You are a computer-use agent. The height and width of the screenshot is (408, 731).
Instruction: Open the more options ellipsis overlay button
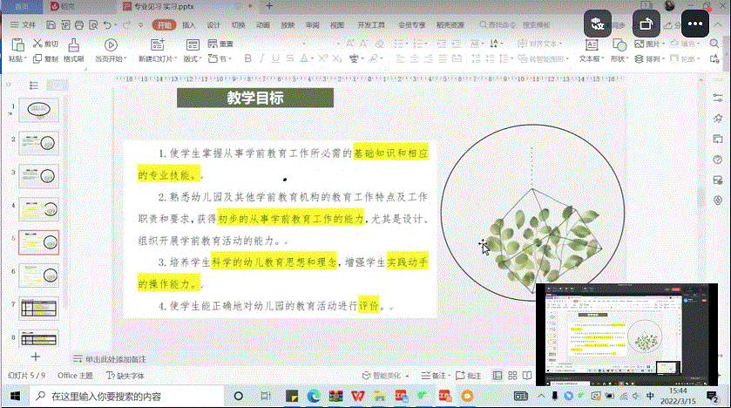pos(695,24)
